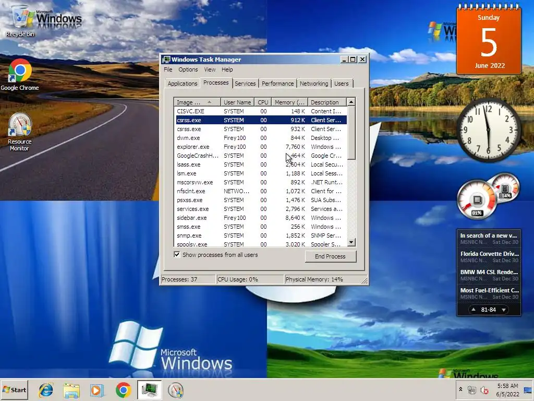Viewport: 534px width, 401px height.
Task: Select the mscorsvw.exe process row
Action: (x=261, y=182)
